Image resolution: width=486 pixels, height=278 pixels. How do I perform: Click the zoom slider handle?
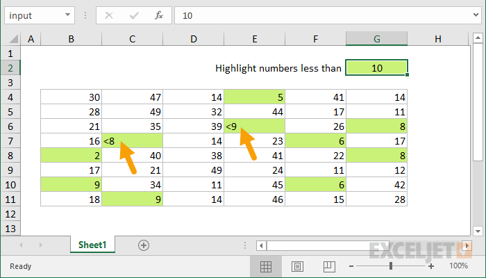click(391, 266)
